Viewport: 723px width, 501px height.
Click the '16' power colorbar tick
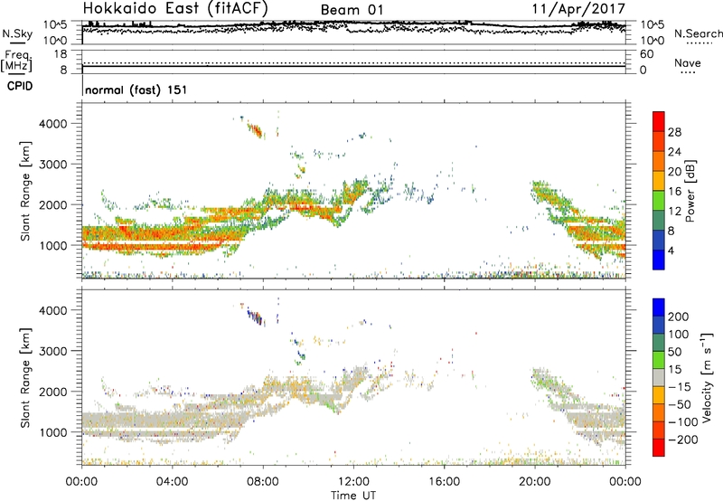[674, 192]
